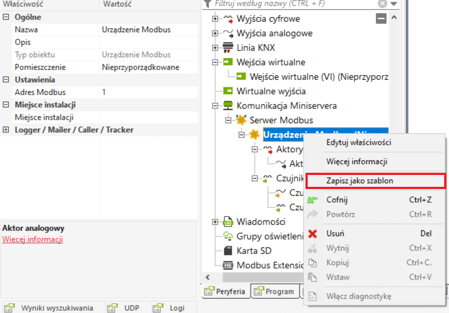Switch to the Program tab

pyautogui.click(x=275, y=291)
